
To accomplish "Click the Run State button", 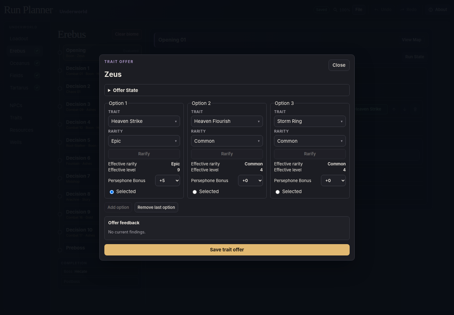I will 415,57.
